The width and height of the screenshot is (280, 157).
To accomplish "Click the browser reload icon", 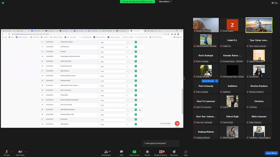I will point(9,34).
